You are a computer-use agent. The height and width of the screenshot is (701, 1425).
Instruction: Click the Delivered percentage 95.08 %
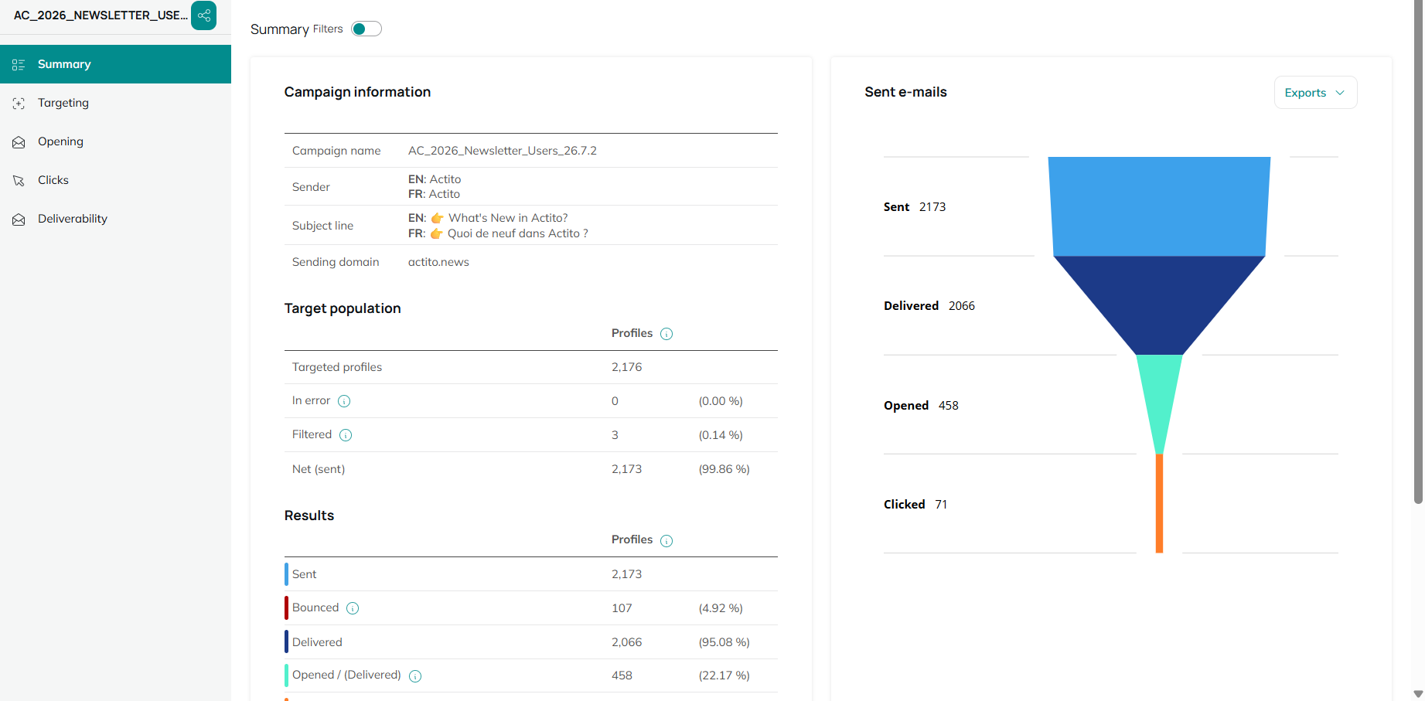click(x=724, y=642)
